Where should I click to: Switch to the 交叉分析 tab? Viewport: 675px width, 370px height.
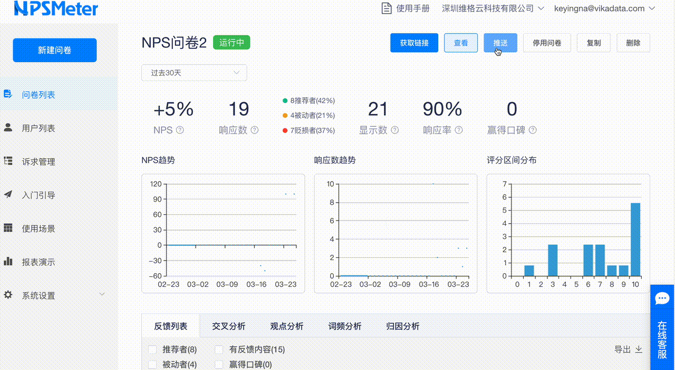tap(228, 326)
